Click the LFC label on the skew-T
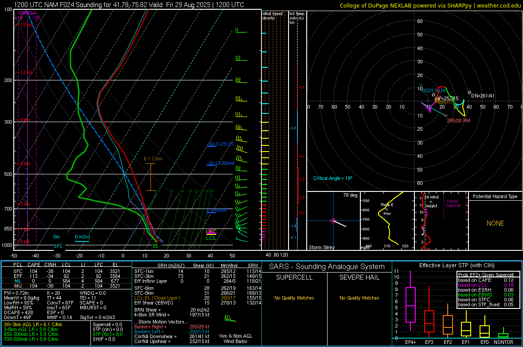523x347 pixels. coord(211,232)
